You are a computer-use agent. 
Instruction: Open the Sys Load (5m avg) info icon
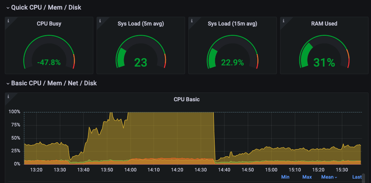point(100,21)
